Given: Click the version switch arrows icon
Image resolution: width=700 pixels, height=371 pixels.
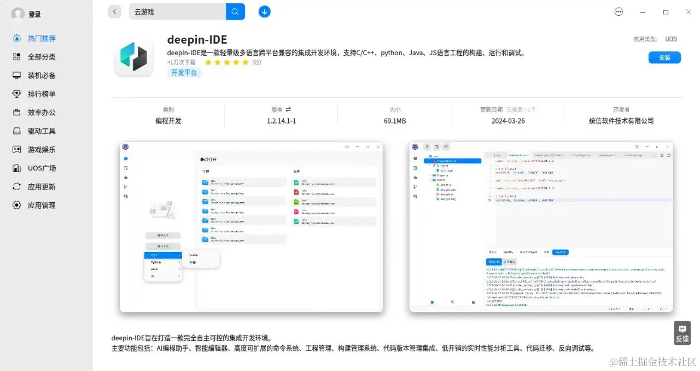Looking at the screenshot, I should (288, 109).
